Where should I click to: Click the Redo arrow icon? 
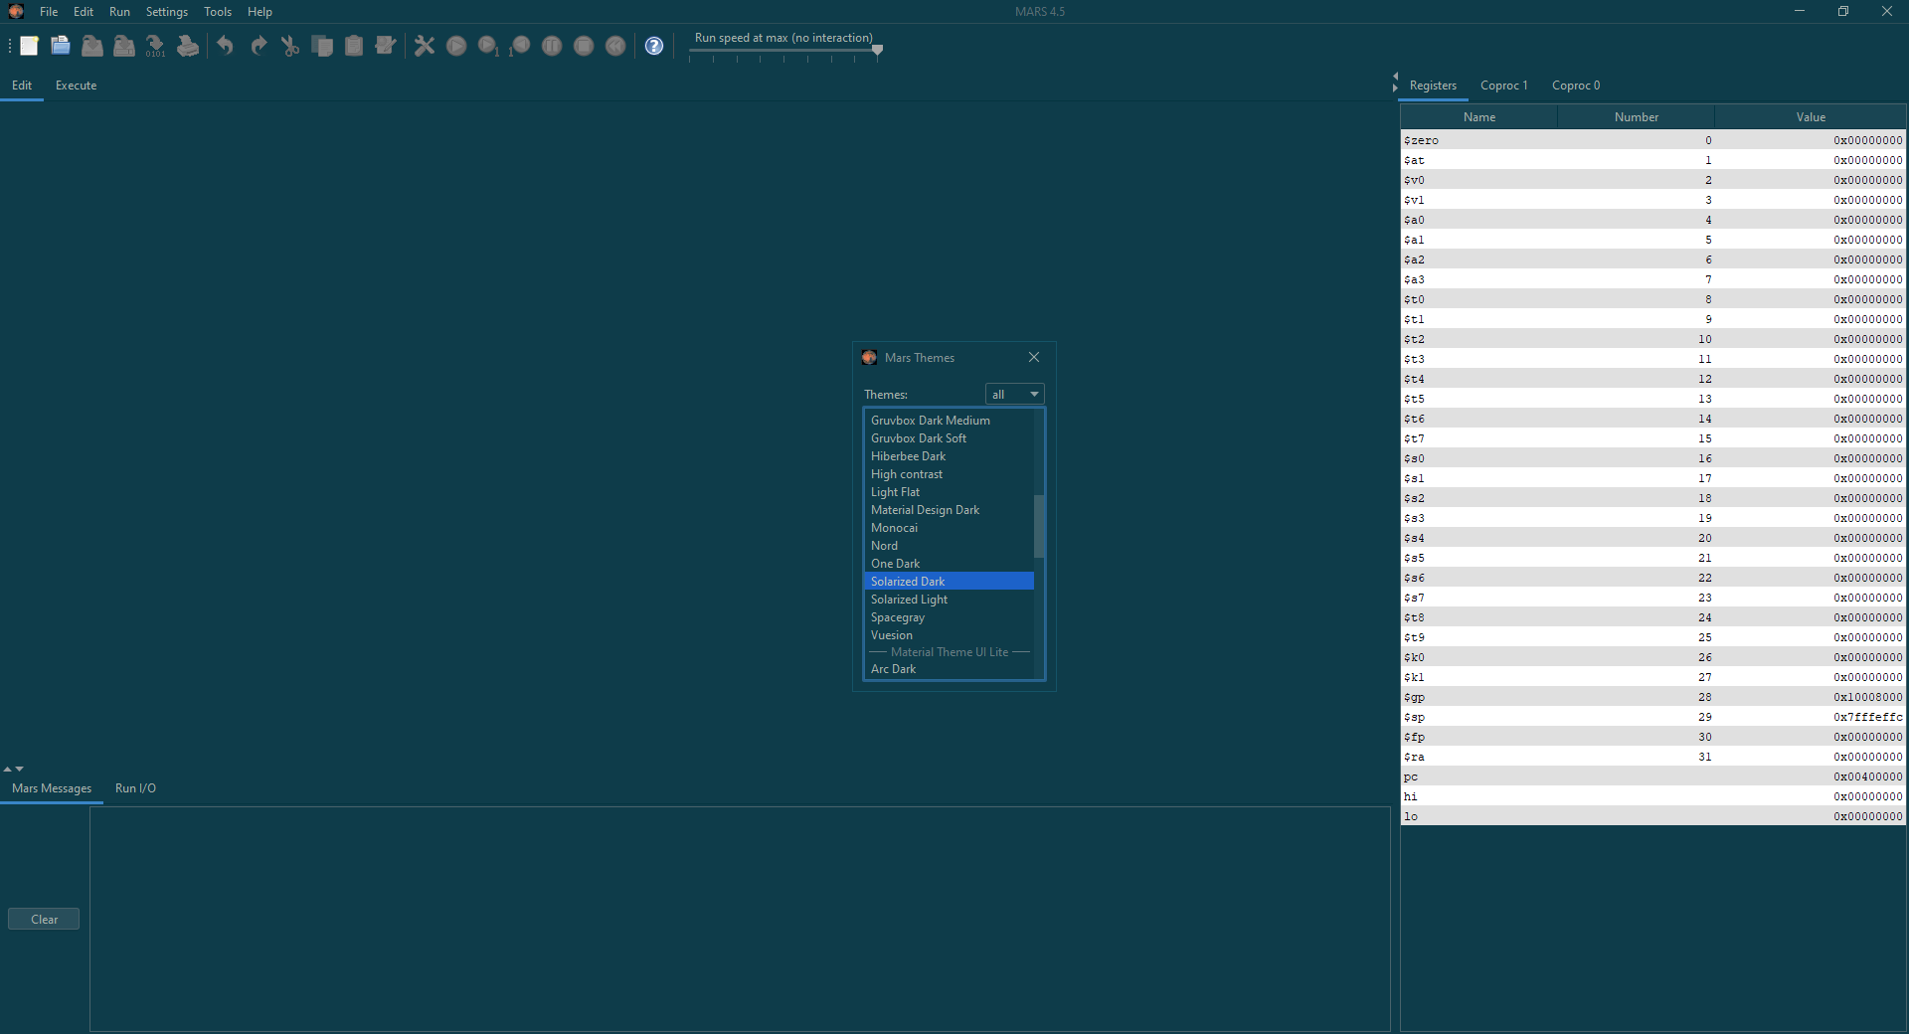259,46
